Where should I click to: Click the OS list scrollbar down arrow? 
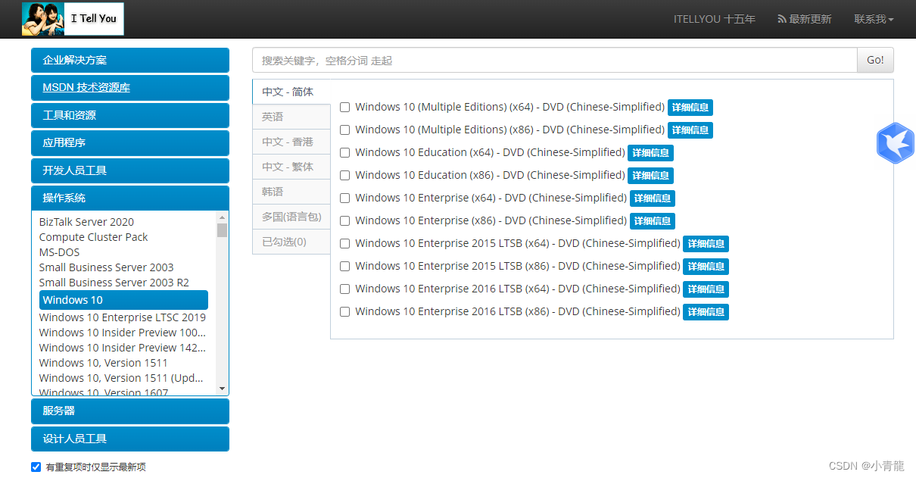click(x=222, y=389)
